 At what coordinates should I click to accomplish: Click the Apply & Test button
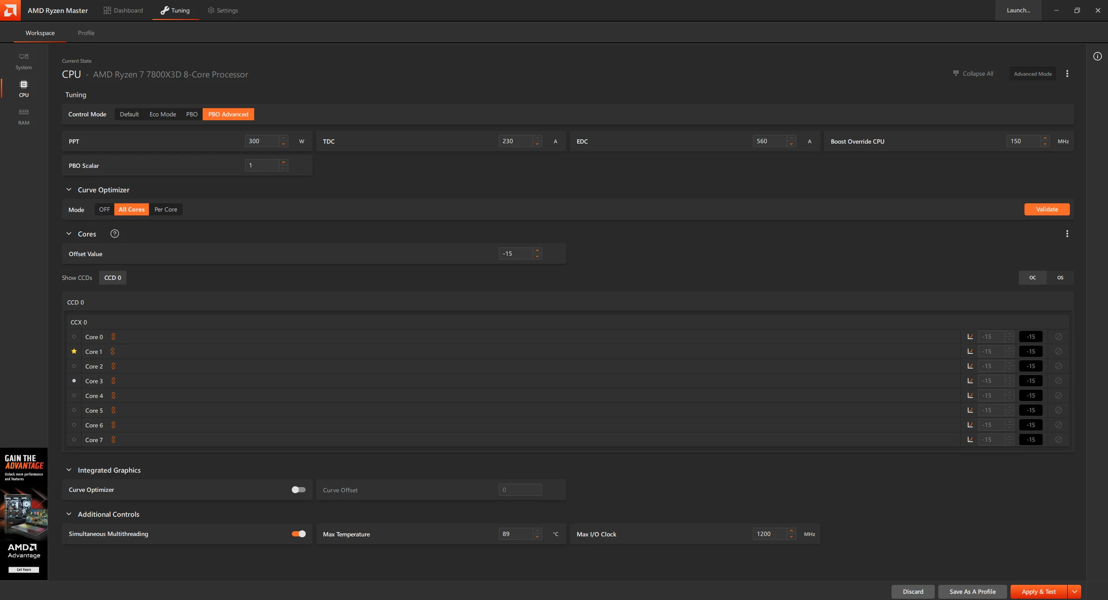pos(1039,592)
